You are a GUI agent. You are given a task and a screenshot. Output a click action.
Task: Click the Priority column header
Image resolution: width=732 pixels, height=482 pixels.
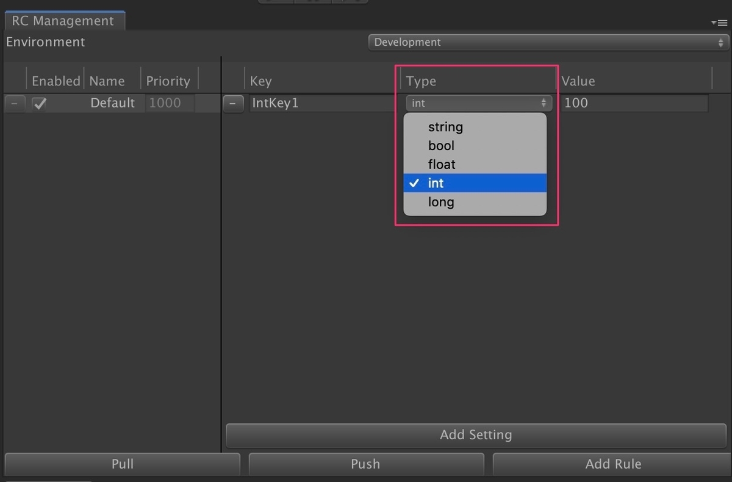(168, 81)
